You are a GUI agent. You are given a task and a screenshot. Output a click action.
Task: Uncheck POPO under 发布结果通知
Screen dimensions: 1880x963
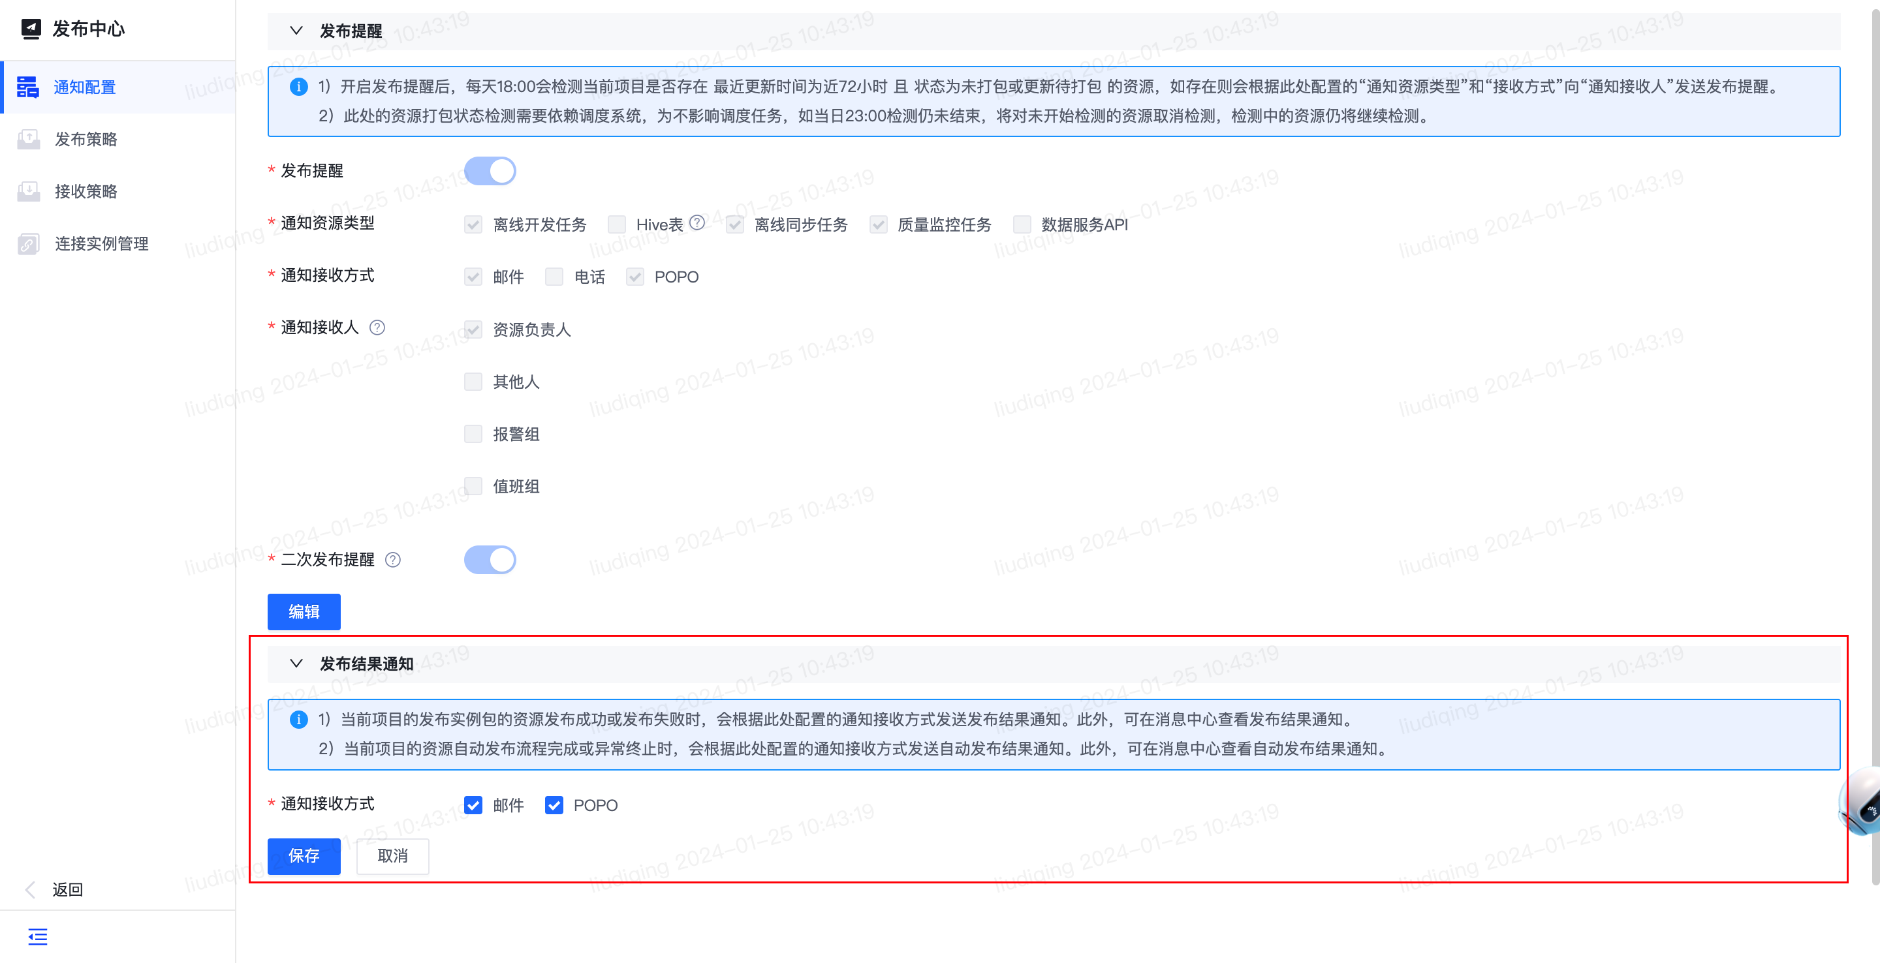click(x=554, y=804)
